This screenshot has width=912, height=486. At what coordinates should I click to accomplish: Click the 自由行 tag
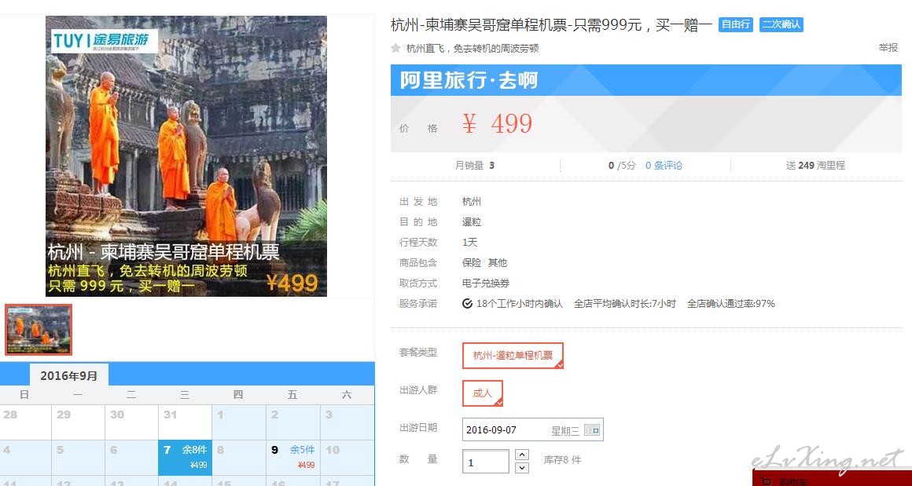click(x=736, y=24)
